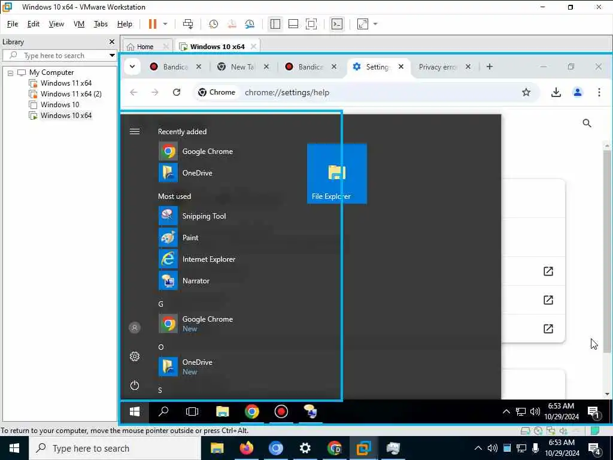613x460 pixels.
Task: Show hidden icons in guest system tray
Action: [x=506, y=411]
